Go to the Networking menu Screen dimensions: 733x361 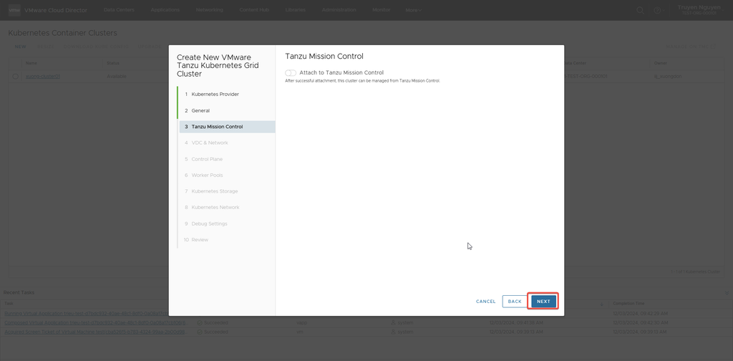(210, 10)
